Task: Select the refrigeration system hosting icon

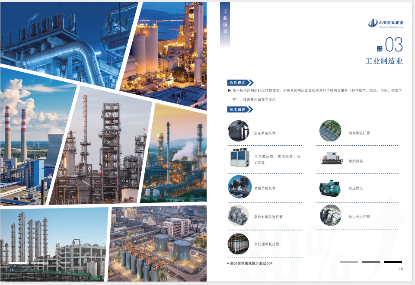Action: pyautogui.click(x=330, y=131)
